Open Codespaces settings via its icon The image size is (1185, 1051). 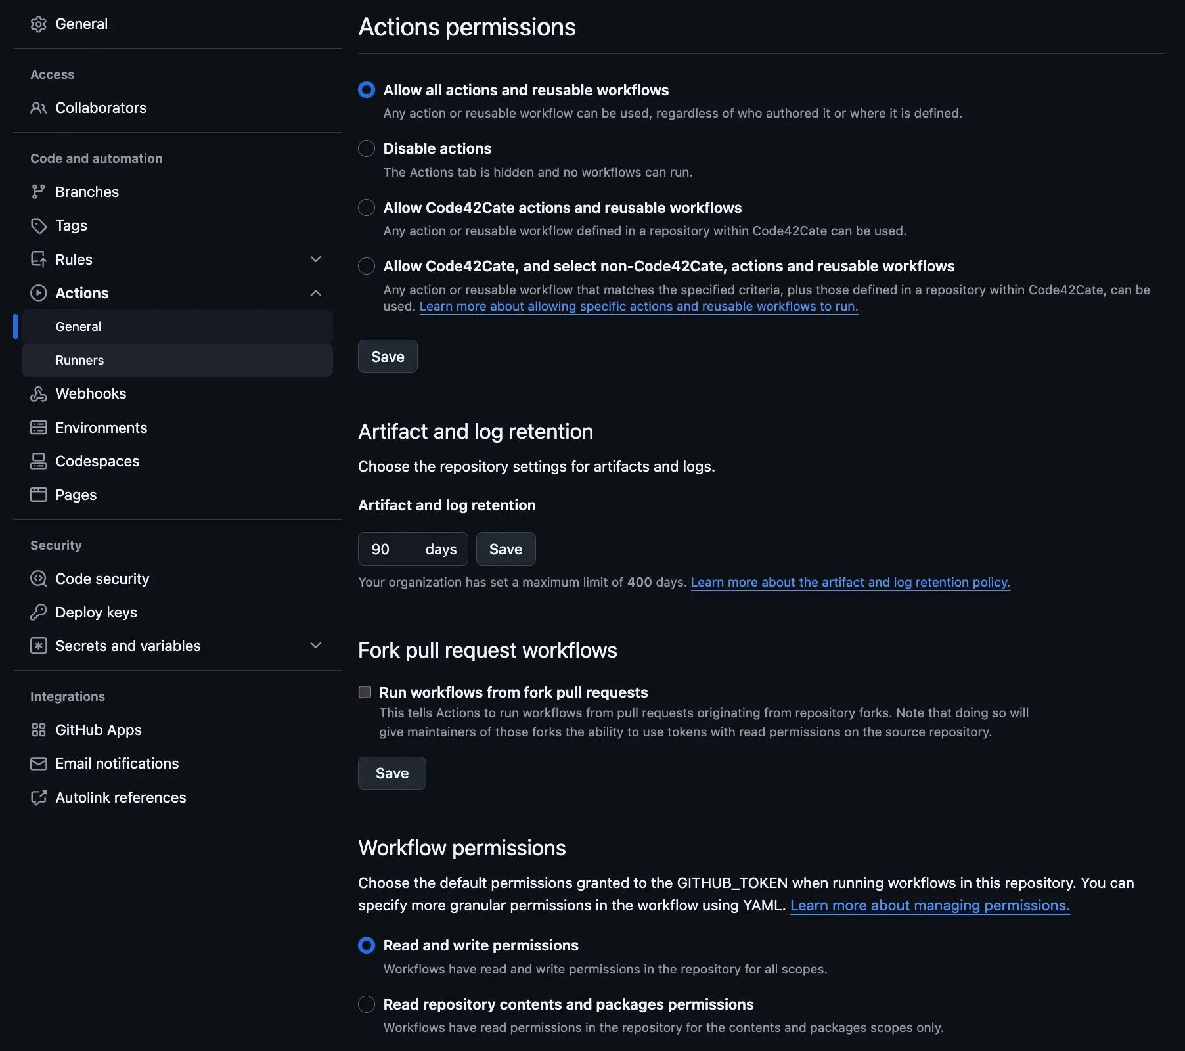pyautogui.click(x=39, y=460)
